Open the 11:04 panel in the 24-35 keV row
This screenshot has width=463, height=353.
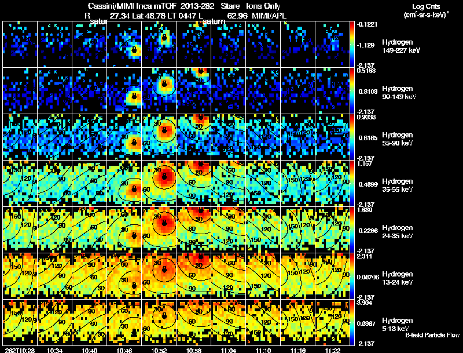229,230
